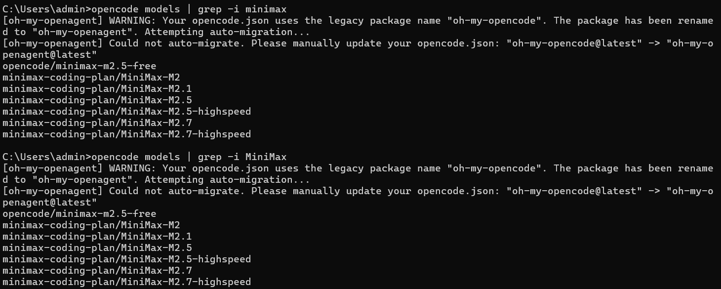Screen dimensions: 721x289
Task: Click the second MiniMax-M2.5 model entry
Action: [x=97, y=248]
